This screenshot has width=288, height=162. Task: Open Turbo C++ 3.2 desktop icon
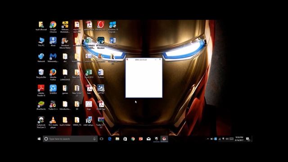101,122
